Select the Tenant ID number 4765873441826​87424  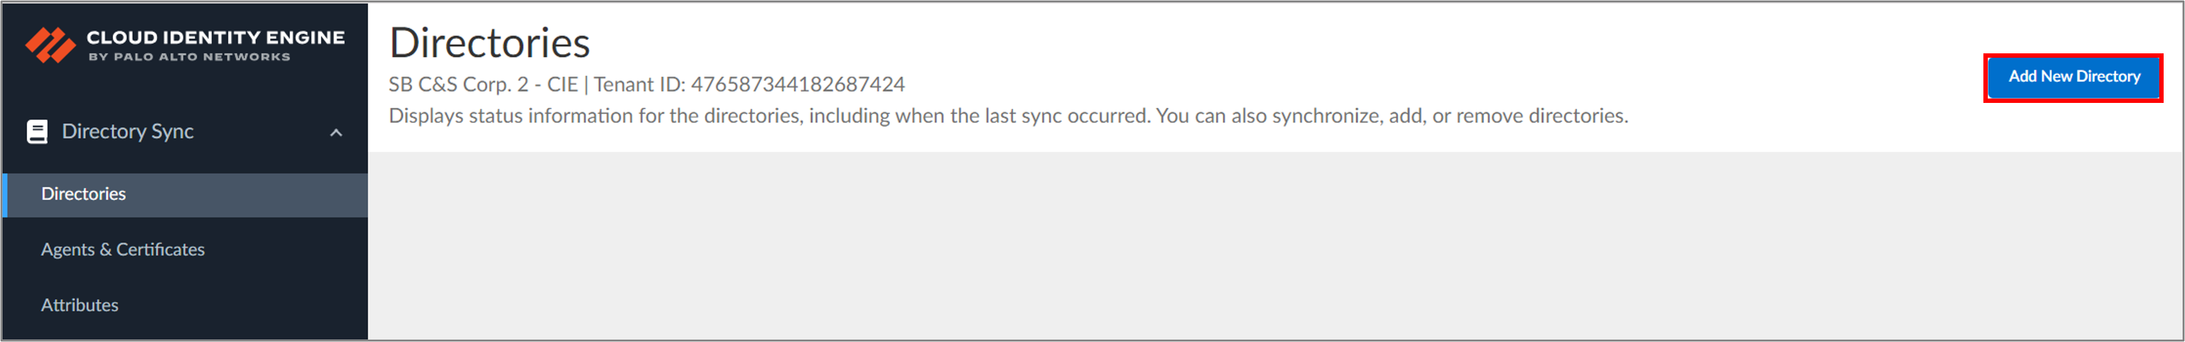[798, 85]
